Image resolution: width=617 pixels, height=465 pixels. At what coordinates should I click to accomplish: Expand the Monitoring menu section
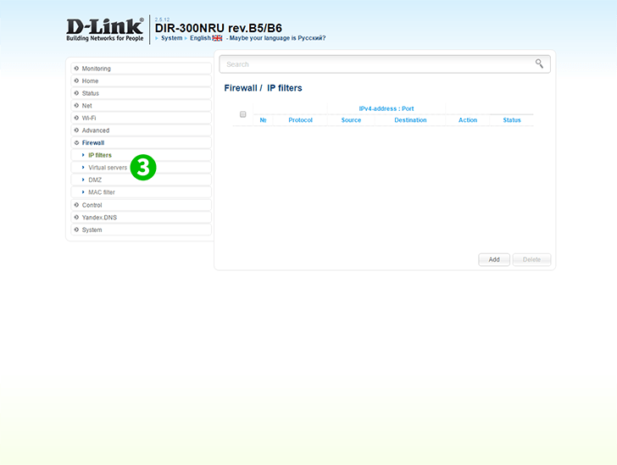(x=96, y=69)
